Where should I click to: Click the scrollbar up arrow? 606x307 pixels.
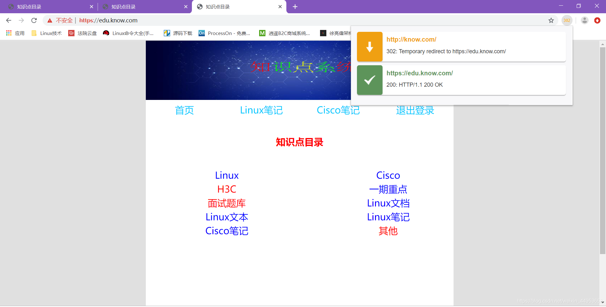click(603, 44)
